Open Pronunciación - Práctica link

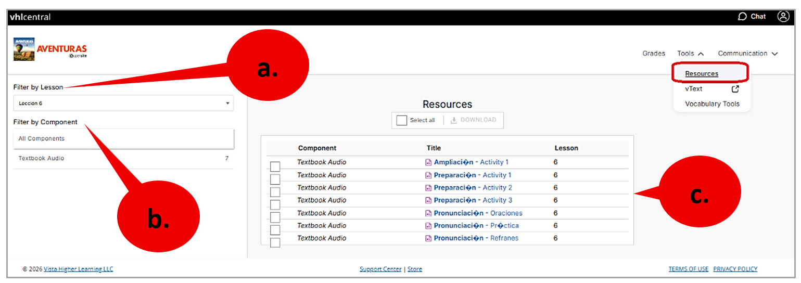(476, 226)
